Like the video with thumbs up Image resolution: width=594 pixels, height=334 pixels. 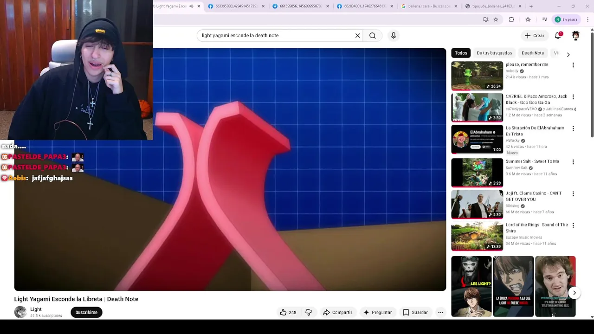288,312
